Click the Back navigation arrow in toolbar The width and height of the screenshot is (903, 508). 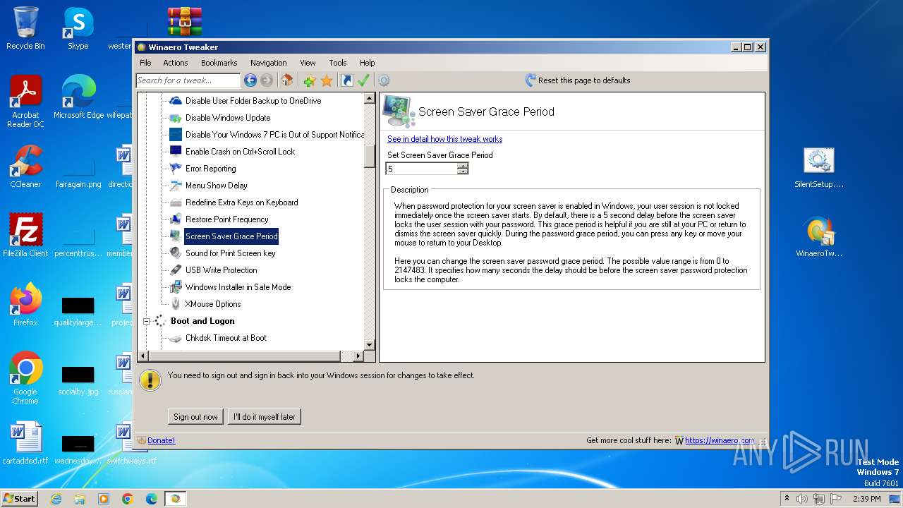pyautogui.click(x=250, y=80)
